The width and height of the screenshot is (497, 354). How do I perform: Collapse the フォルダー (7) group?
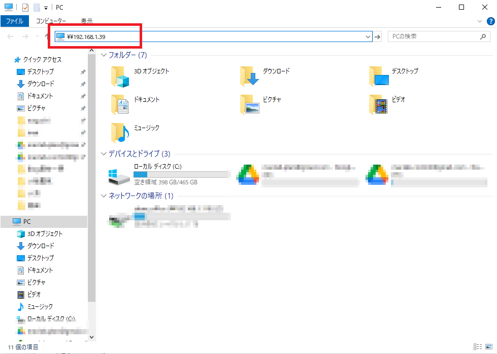coord(104,55)
